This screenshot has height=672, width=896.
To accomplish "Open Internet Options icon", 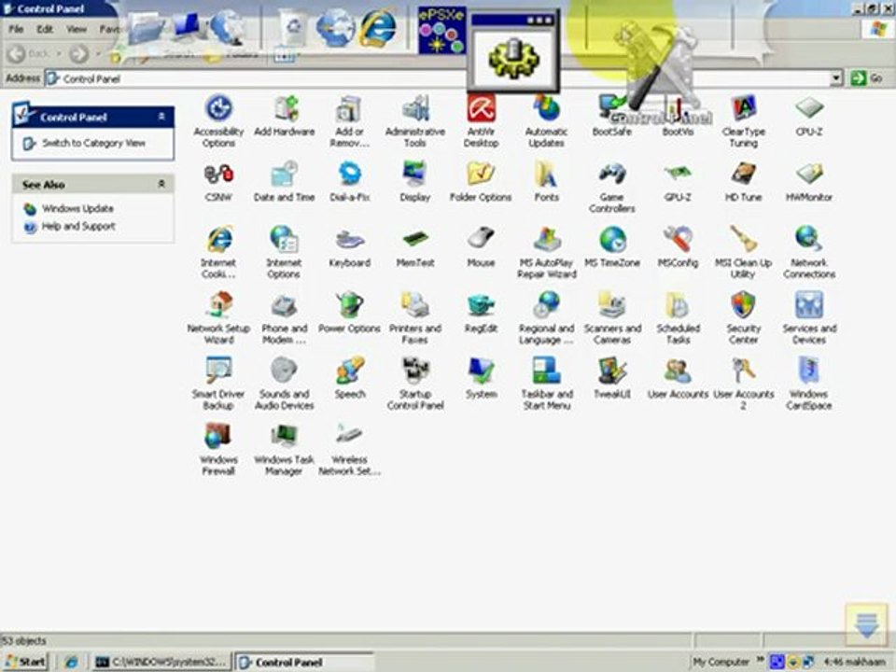I will point(284,252).
